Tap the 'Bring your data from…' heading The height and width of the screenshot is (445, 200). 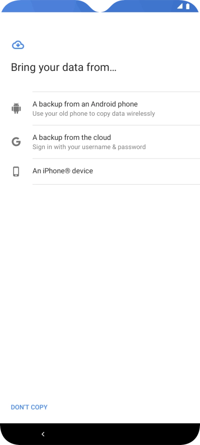click(63, 67)
